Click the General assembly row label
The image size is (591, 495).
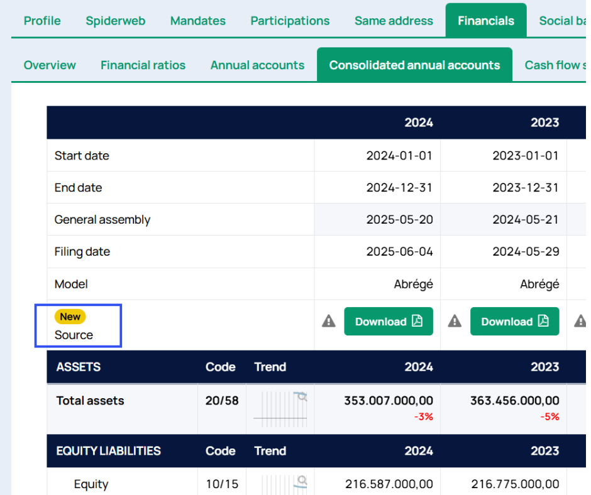point(102,220)
